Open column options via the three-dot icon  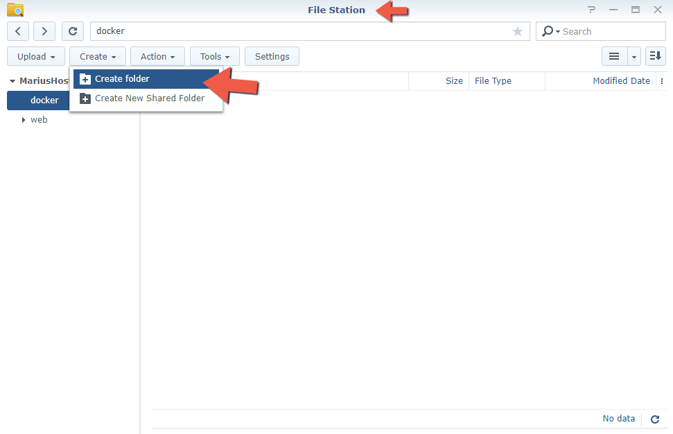pyautogui.click(x=662, y=81)
